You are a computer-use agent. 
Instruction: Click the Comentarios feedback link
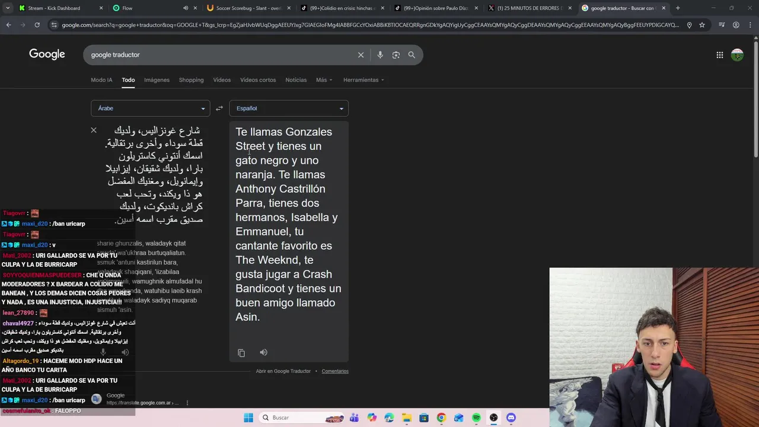[335, 371]
